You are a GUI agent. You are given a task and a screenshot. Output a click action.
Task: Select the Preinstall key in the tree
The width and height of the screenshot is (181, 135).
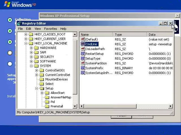pos(57,106)
